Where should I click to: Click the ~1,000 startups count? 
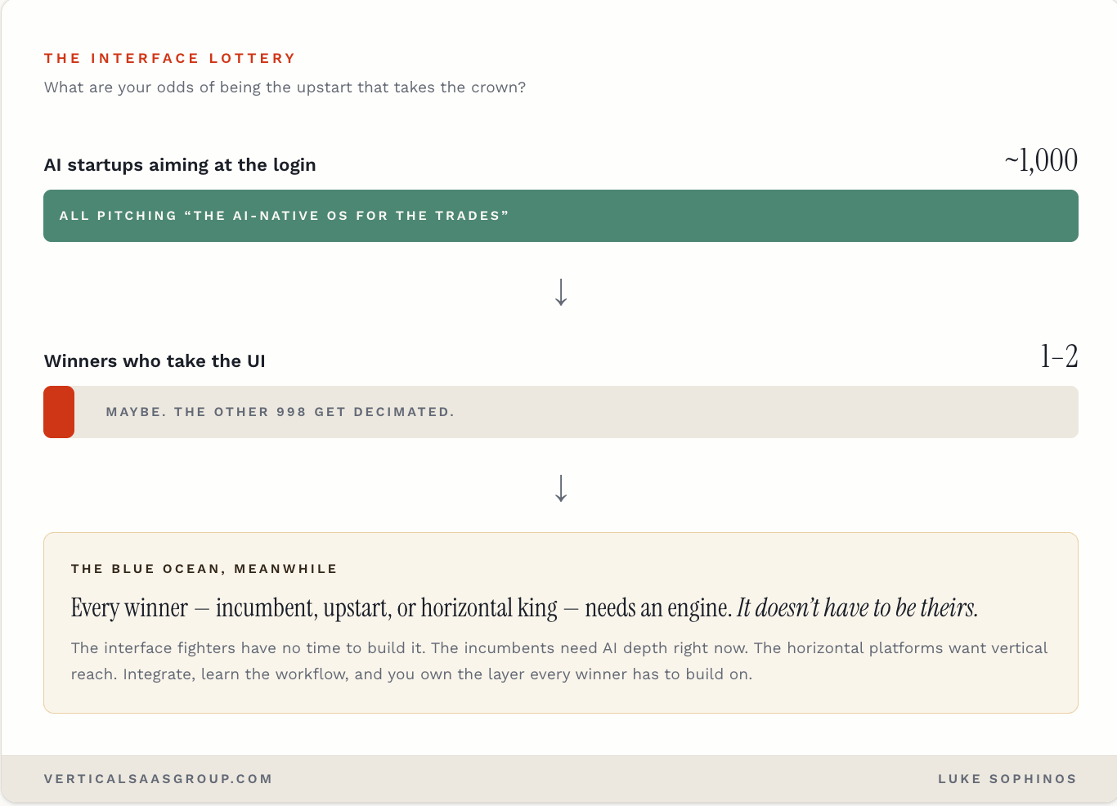click(1041, 160)
